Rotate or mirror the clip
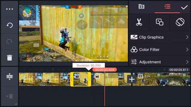 [180, 22]
